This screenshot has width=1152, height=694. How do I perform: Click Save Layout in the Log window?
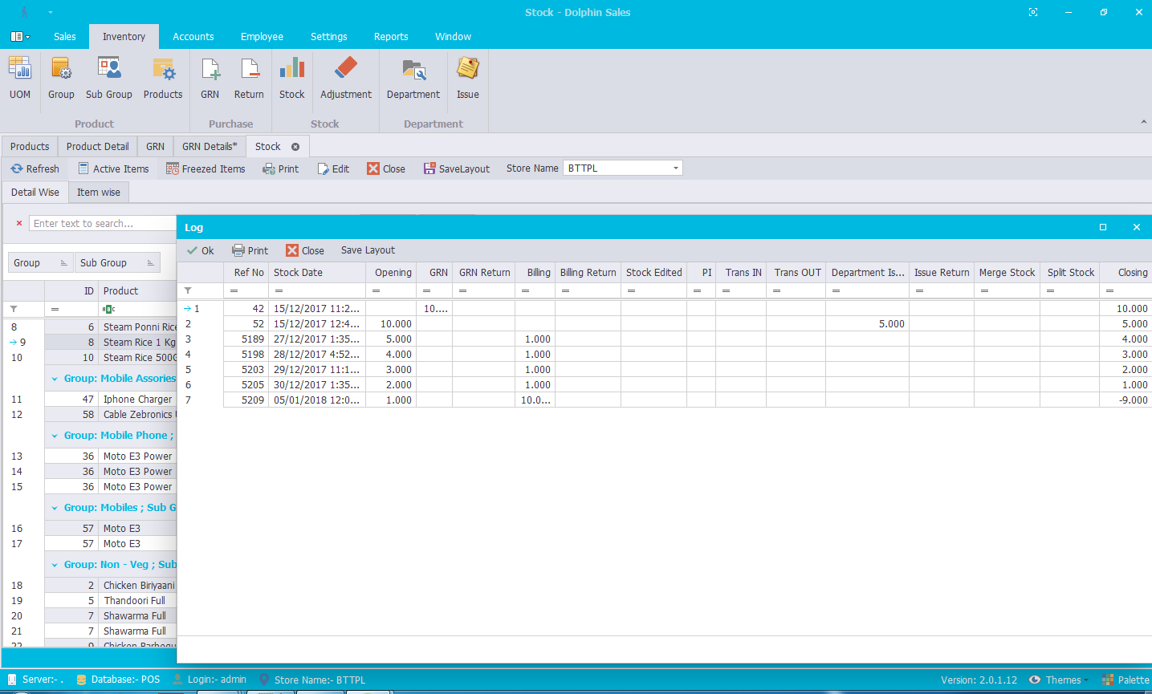368,250
